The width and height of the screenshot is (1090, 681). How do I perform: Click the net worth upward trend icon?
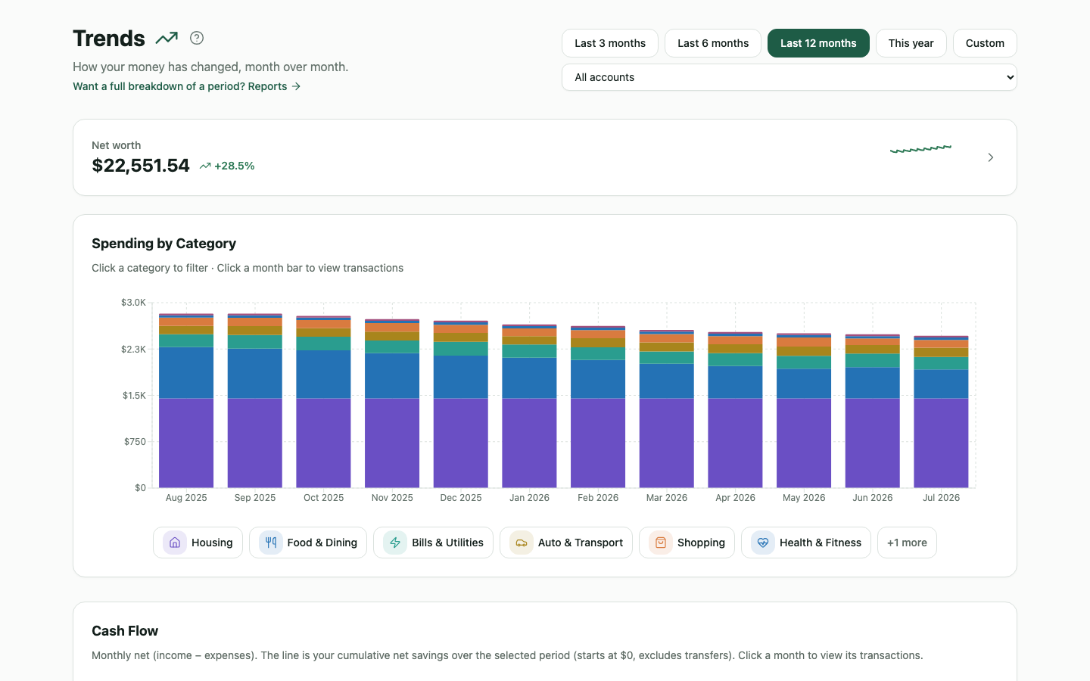point(205,166)
